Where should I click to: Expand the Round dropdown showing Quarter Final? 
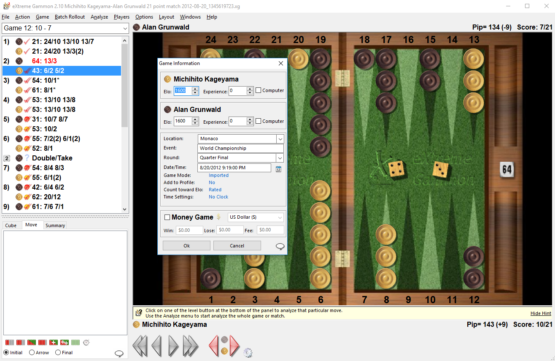pyautogui.click(x=280, y=158)
